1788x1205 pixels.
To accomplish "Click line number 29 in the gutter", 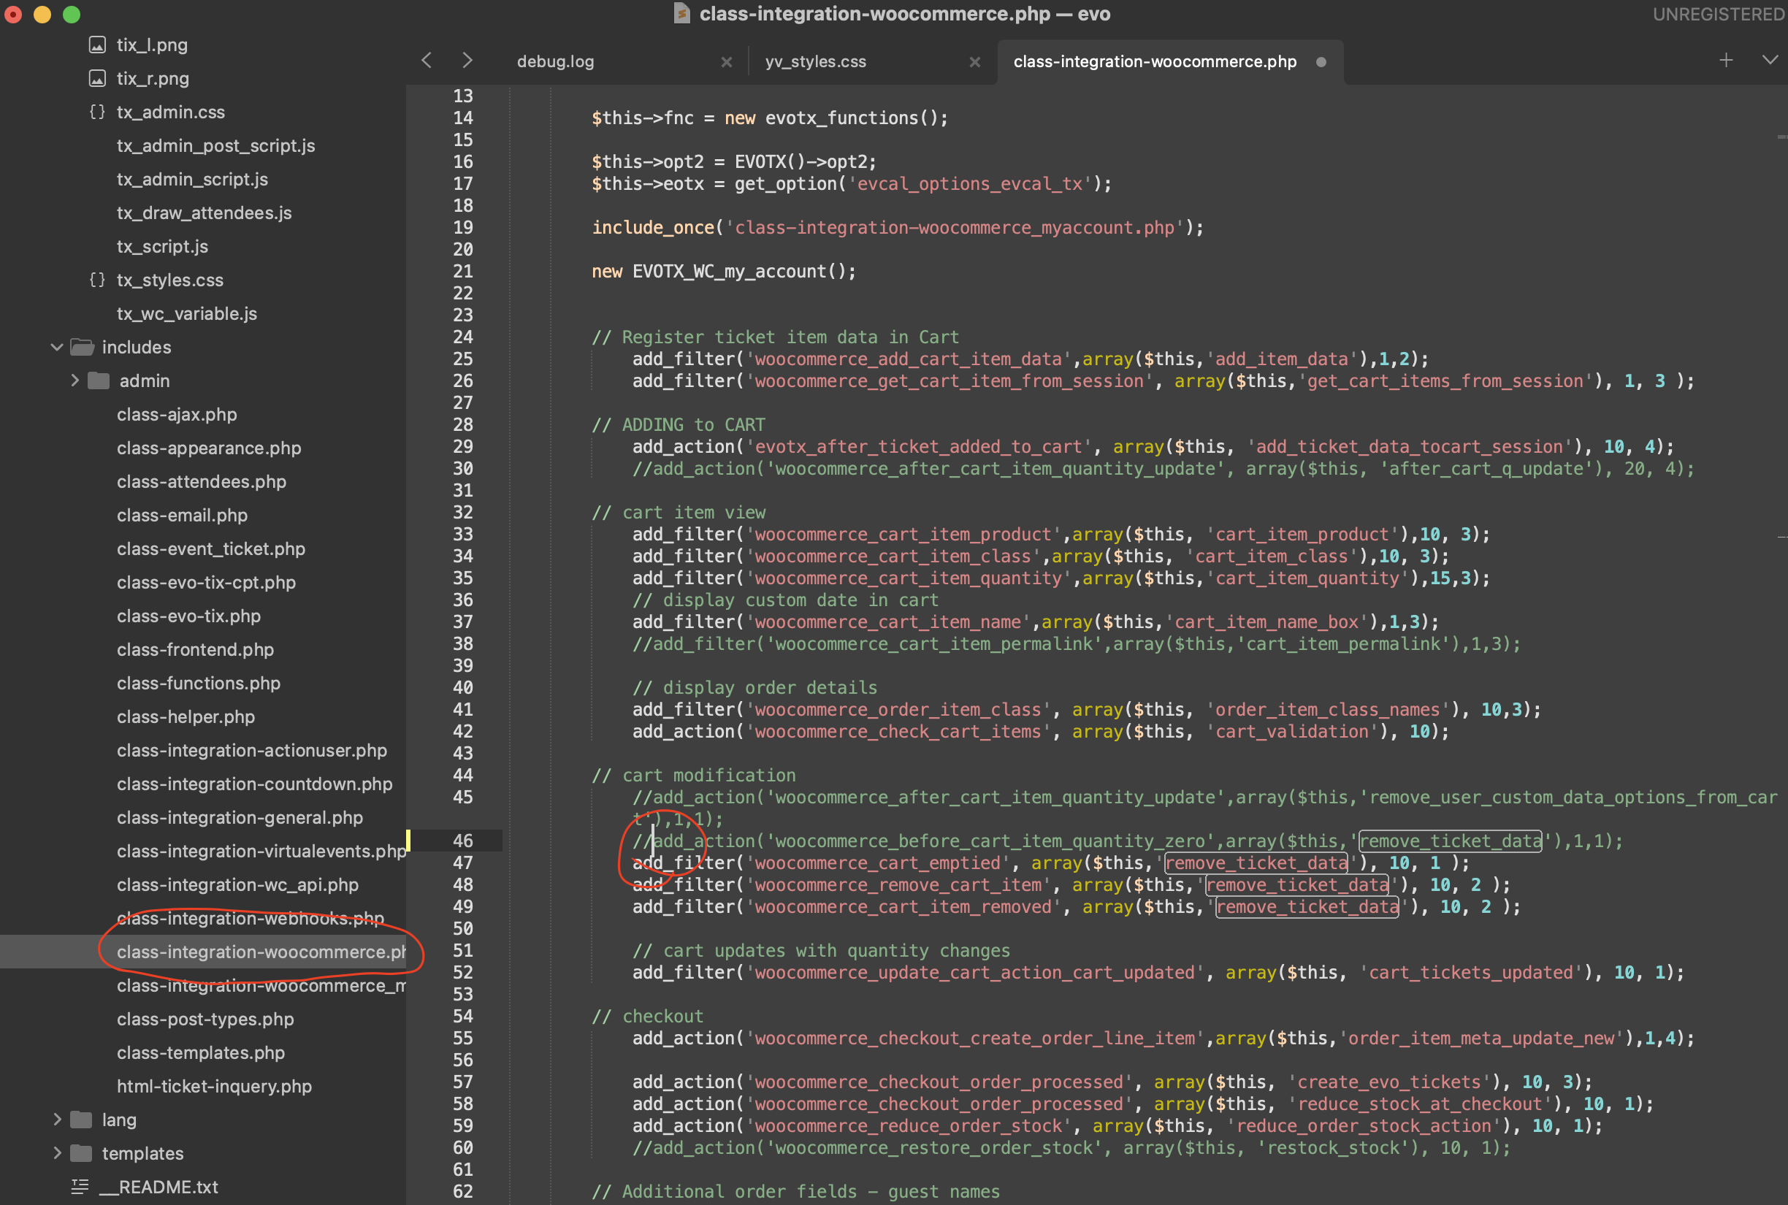I will (x=462, y=446).
